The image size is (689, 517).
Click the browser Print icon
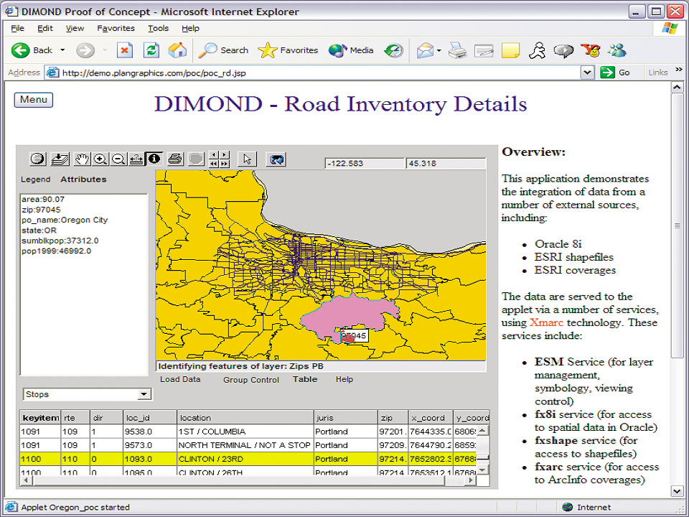coord(457,50)
